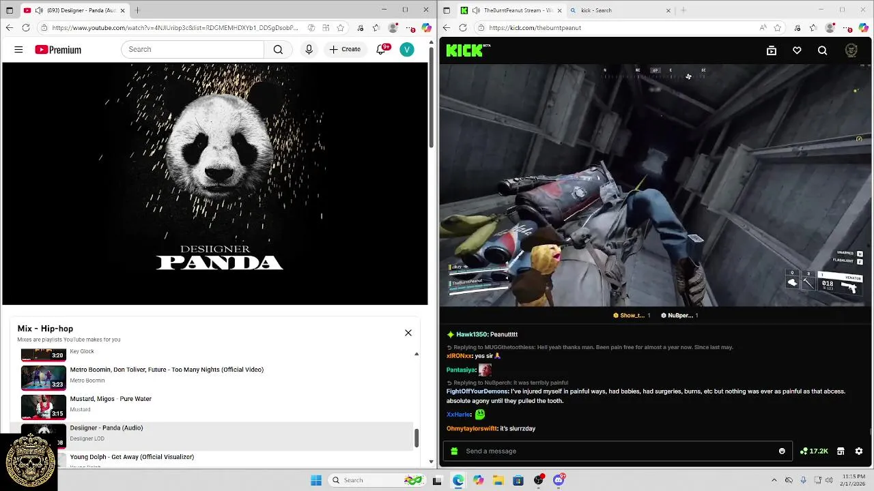The width and height of the screenshot is (874, 491).
Task: Open the YouTube account avatar V
Action: (x=407, y=49)
